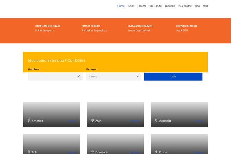
Task: Navigate to About Us
Action: [170, 6]
